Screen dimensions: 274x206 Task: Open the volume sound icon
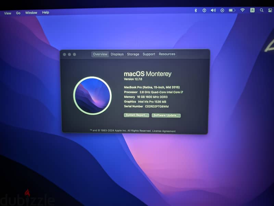point(213,11)
